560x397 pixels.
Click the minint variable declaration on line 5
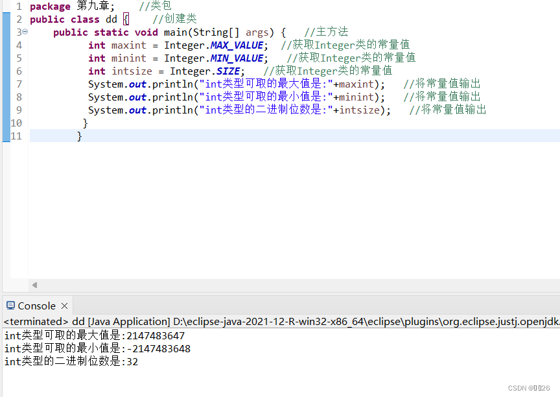[128, 58]
